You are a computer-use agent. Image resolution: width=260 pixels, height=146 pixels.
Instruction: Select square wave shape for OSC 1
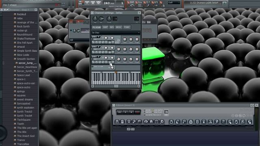tap(100, 42)
